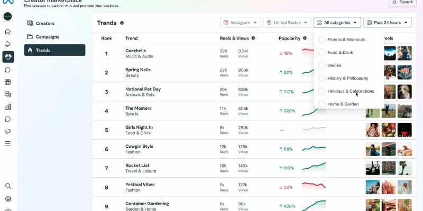The height and width of the screenshot is (211, 423).
Task: Collapse the All categories dropdown
Action: [337, 23]
